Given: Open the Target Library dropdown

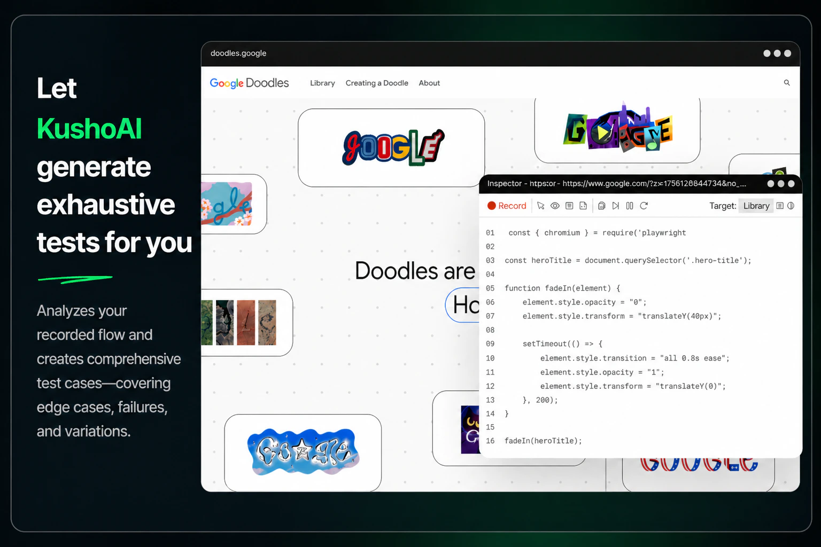Looking at the screenshot, I should click(x=756, y=206).
